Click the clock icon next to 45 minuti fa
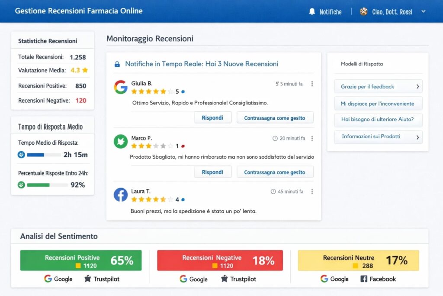 coord(273,192)
